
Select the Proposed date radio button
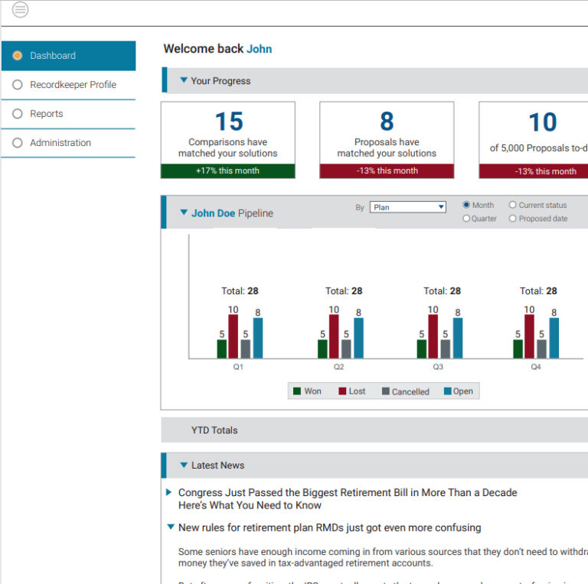click(512, 219)
